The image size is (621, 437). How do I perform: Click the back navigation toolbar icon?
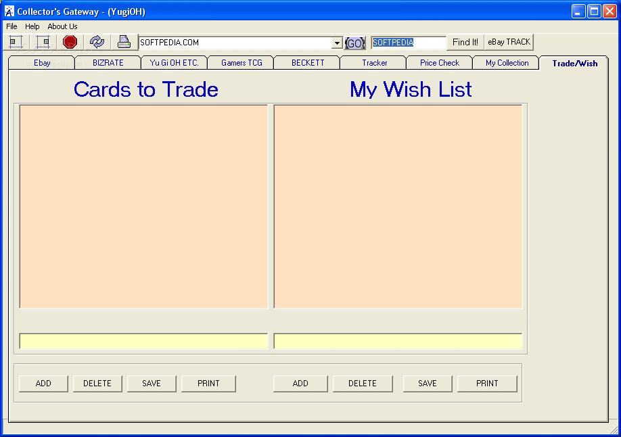(x=16, y=42)
